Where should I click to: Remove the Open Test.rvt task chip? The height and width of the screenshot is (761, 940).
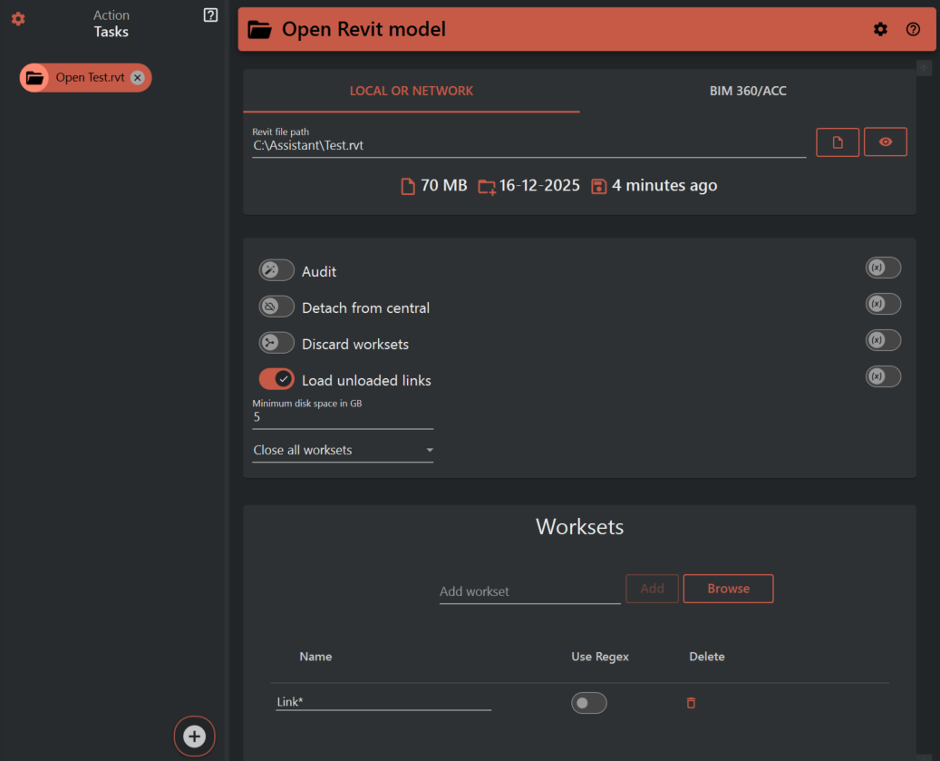[x=137, y=78]
